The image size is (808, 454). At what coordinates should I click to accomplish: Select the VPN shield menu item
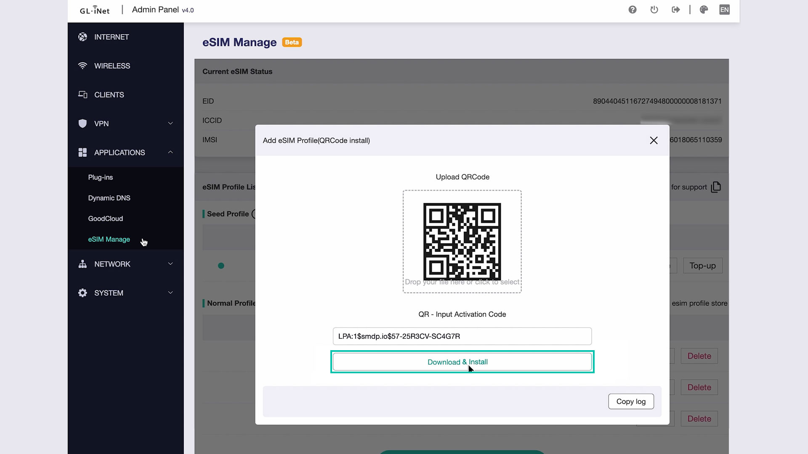pyautogui.click(x=101, y=124)
